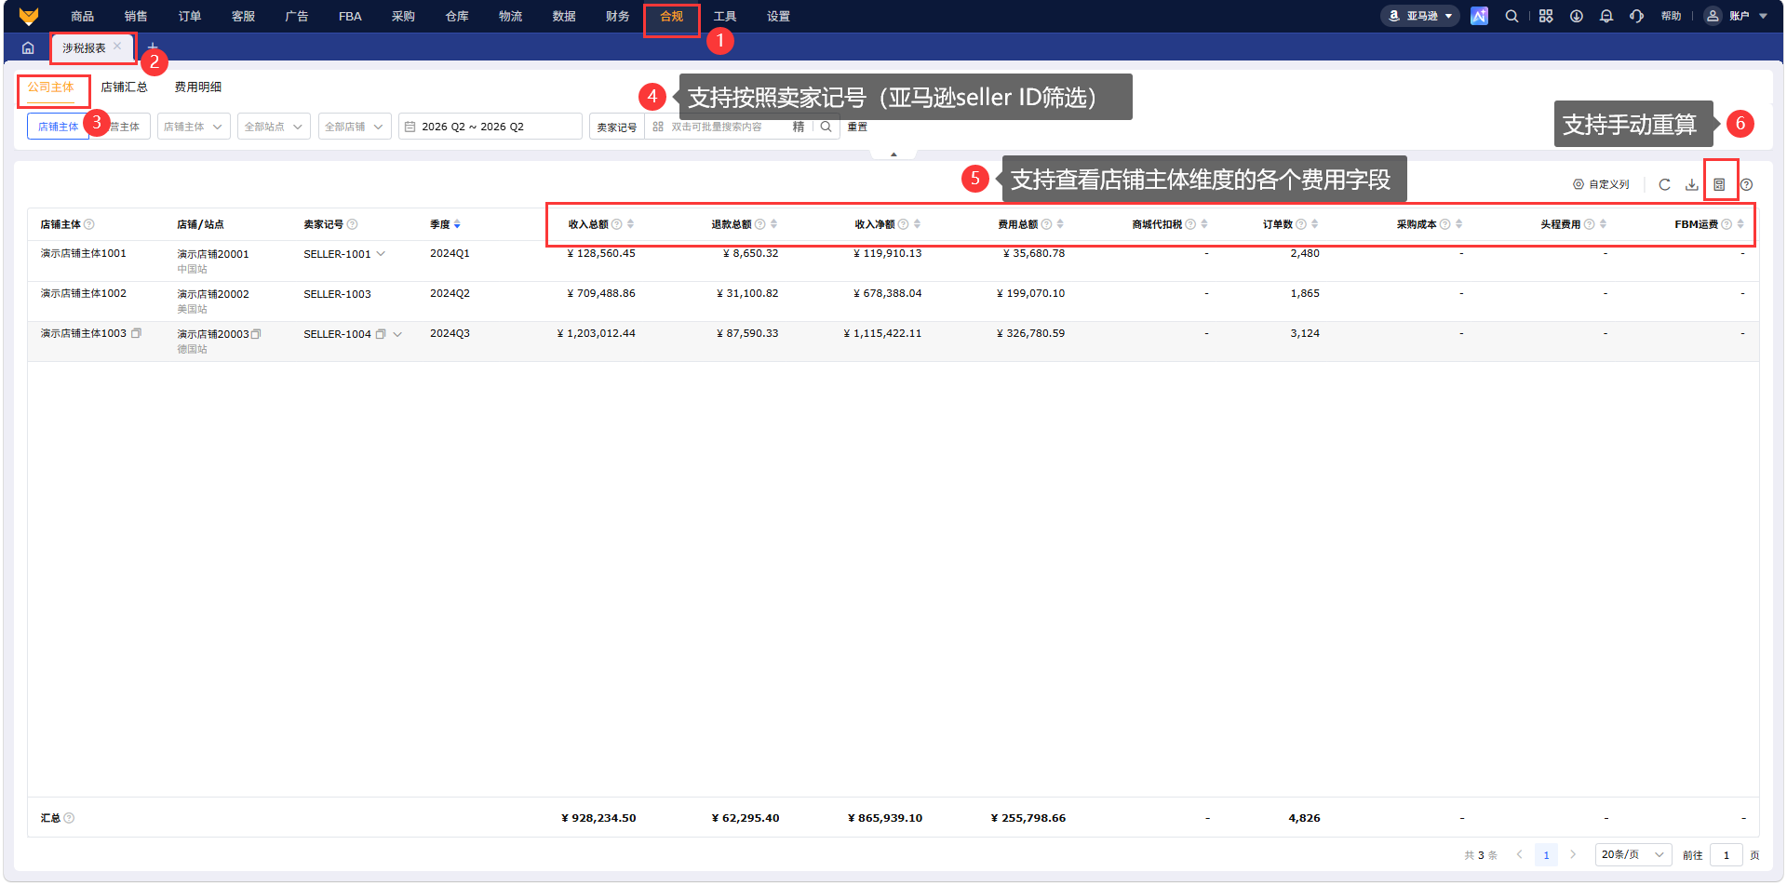Click the help icon beside 收入总额 header

click(617, 224)
